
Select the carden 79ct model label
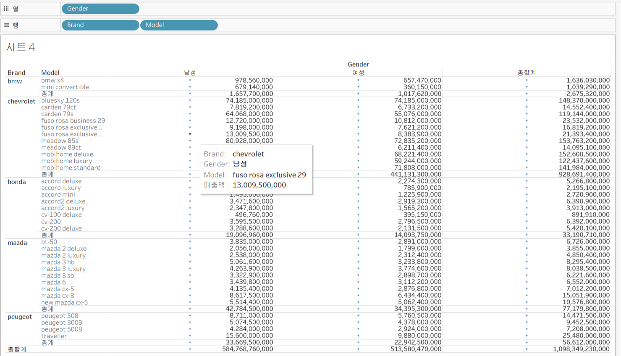coord(59,107)
